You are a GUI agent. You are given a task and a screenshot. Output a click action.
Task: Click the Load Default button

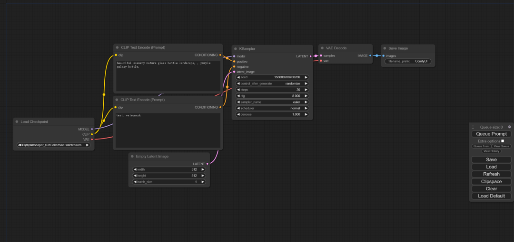(x=491, y=196)
